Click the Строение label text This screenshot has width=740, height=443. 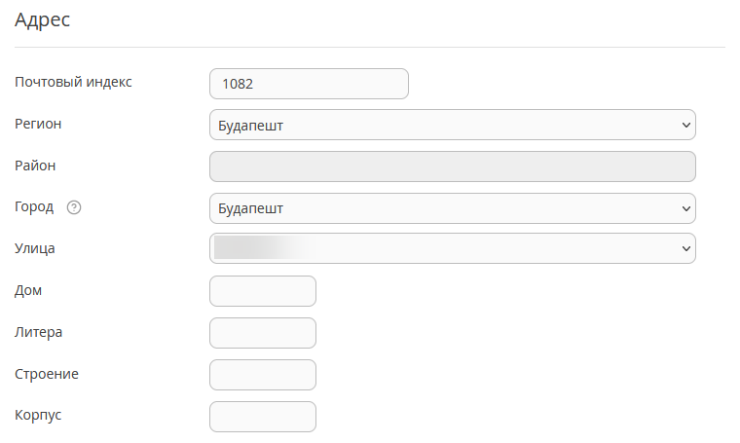click(x=47, y=374)
